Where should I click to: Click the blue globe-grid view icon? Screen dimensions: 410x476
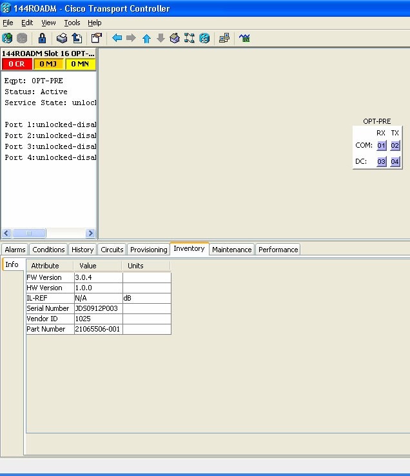(204, 38)
